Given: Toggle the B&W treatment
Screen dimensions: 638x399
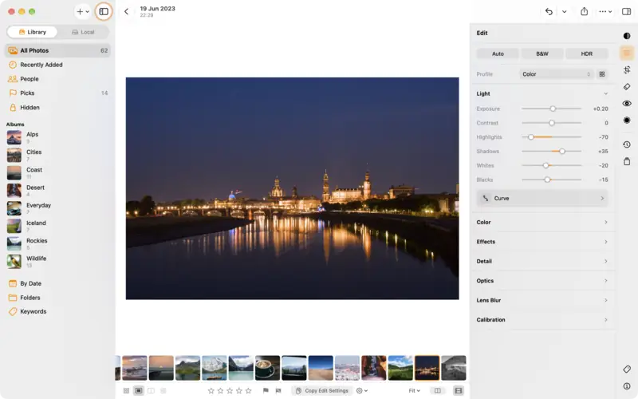Looking at the screenshot, I should tap(542, 53).
